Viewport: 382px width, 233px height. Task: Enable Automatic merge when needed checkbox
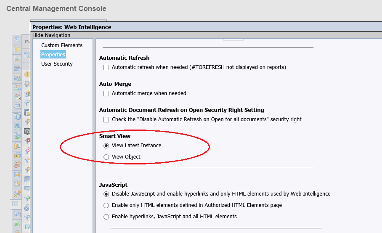pos(106,93)
